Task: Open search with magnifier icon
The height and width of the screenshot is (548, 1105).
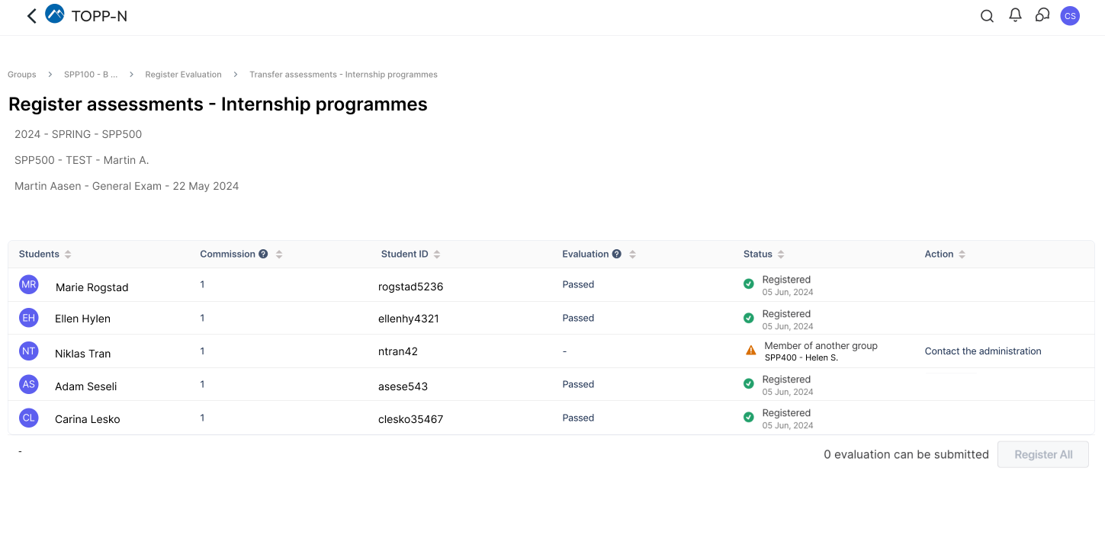Action: pyautogui.click(x=987, y=16)
